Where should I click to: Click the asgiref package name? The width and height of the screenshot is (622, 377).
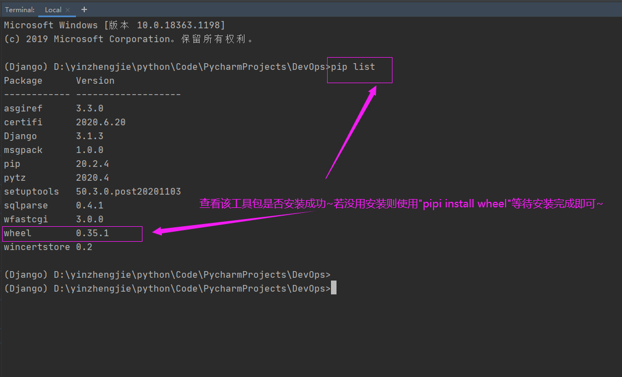(x=22, y=108)
